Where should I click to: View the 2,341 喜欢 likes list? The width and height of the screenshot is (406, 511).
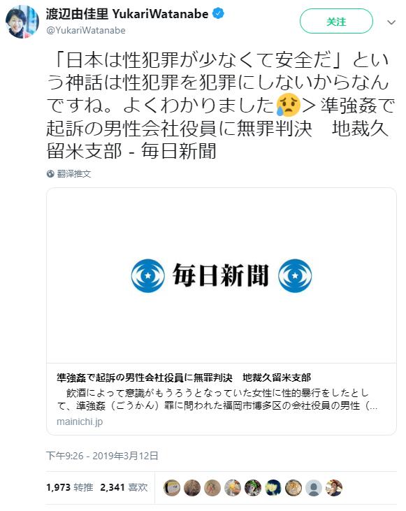[124, 487]
